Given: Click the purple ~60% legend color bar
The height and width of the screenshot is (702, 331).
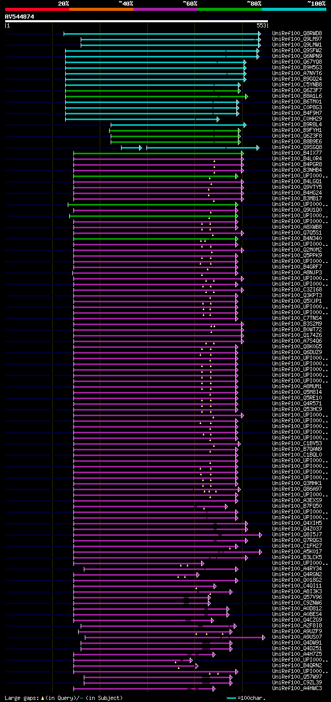Looking at the screenshot, I should 165,9.
